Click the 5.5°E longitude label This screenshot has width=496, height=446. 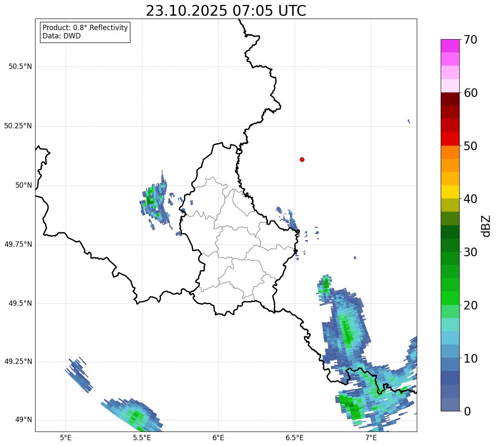point(142,437)
